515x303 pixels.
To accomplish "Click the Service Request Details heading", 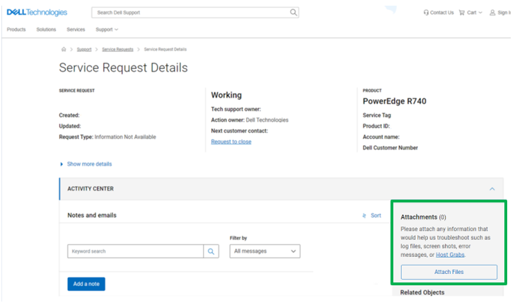I will (124, 68).
